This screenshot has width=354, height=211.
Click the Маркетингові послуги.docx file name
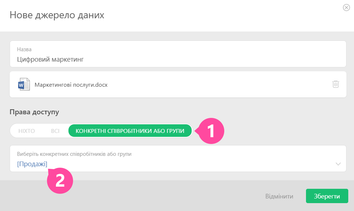[x=71, y=85]
